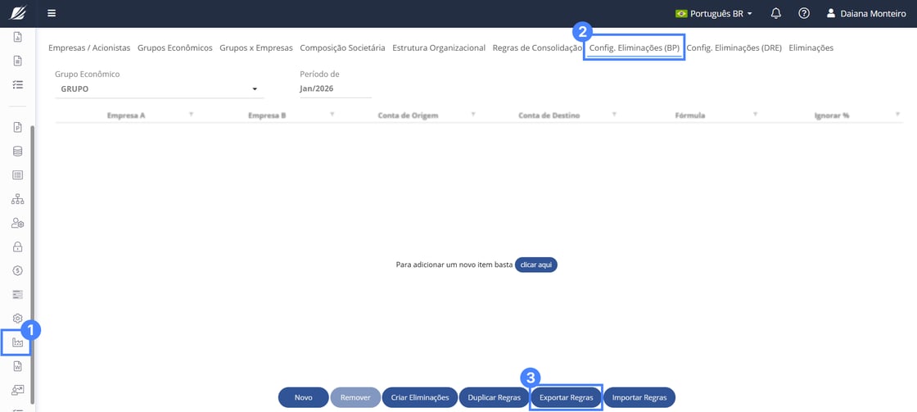Image resolution: width=917 pixels, height=412 pixels.
Task: Open the dollar coin icon in sidebar
Action: 17,270
